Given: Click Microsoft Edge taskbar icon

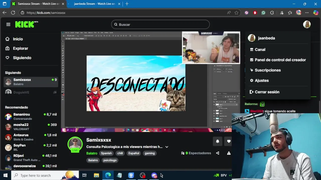Looking at the screenshot, I should (108, 175).
